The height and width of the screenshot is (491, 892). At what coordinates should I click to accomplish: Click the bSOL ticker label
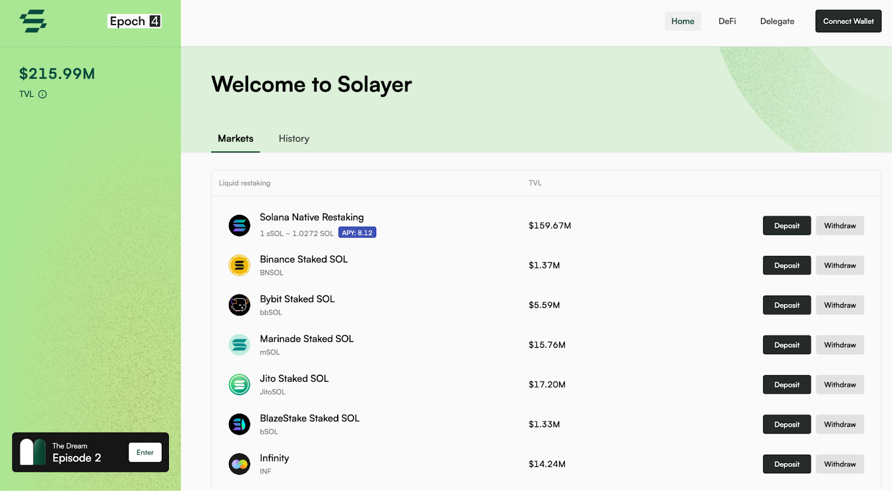[269, 431]
